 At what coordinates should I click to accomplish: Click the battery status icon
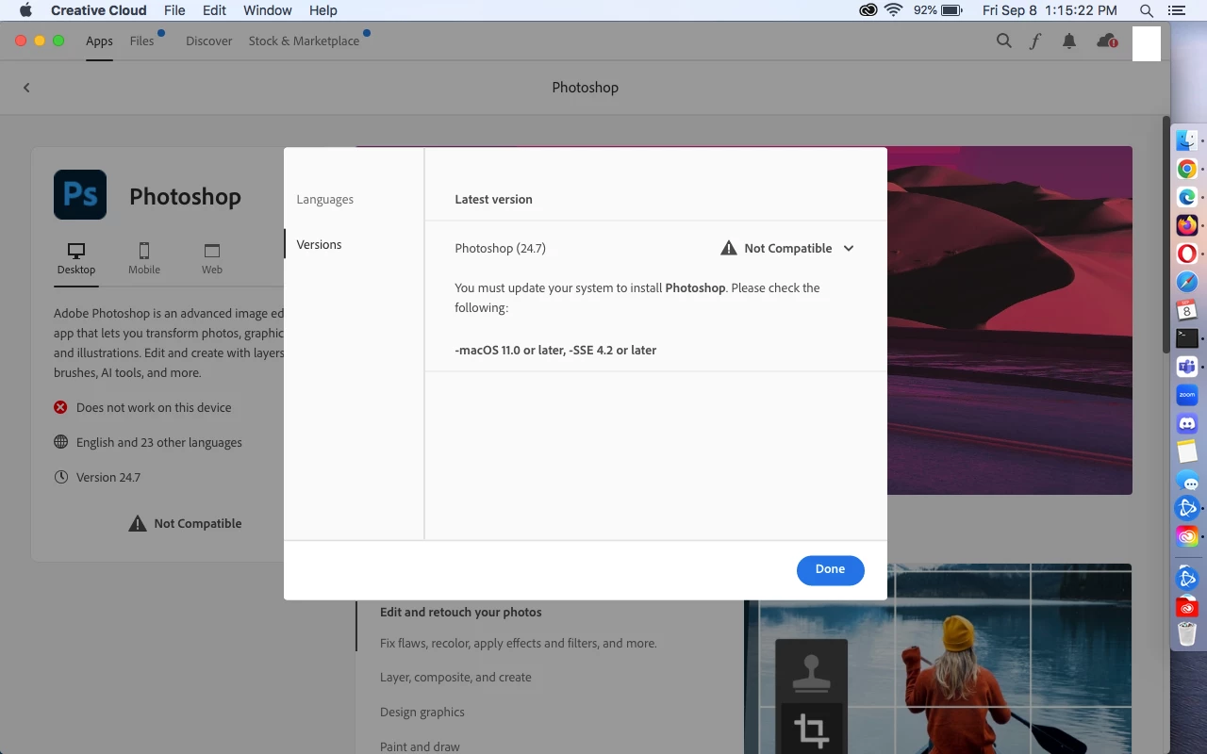951,10
